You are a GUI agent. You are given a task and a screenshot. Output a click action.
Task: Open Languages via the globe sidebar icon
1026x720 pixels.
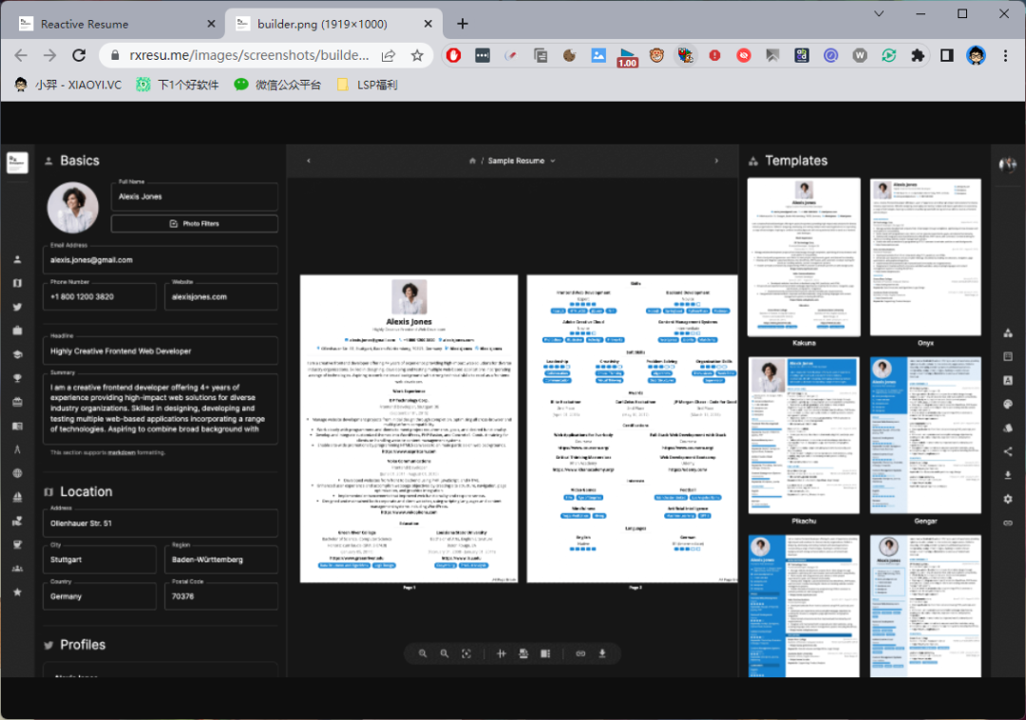coord(18,473)
